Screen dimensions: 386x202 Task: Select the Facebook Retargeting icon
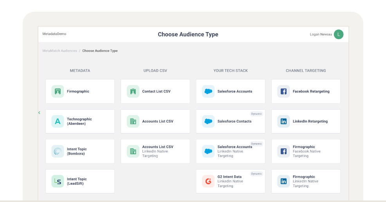[283, 91]
